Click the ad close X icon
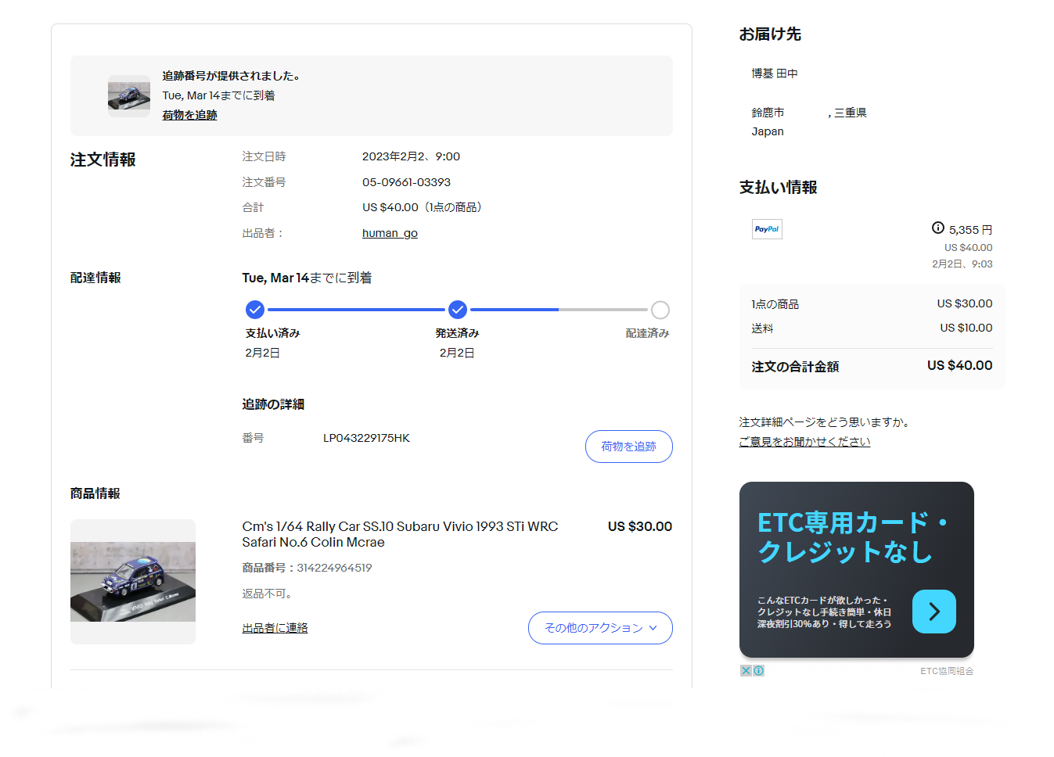Image resolution: width=1054 pixels, height=757 pixels. tap(746, 670)
